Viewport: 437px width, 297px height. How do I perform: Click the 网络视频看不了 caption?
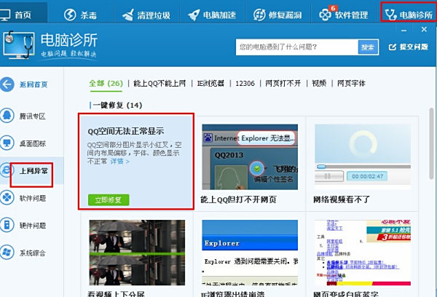coord(342,199)
